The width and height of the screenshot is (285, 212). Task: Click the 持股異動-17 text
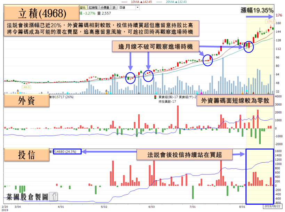(167, 101)
